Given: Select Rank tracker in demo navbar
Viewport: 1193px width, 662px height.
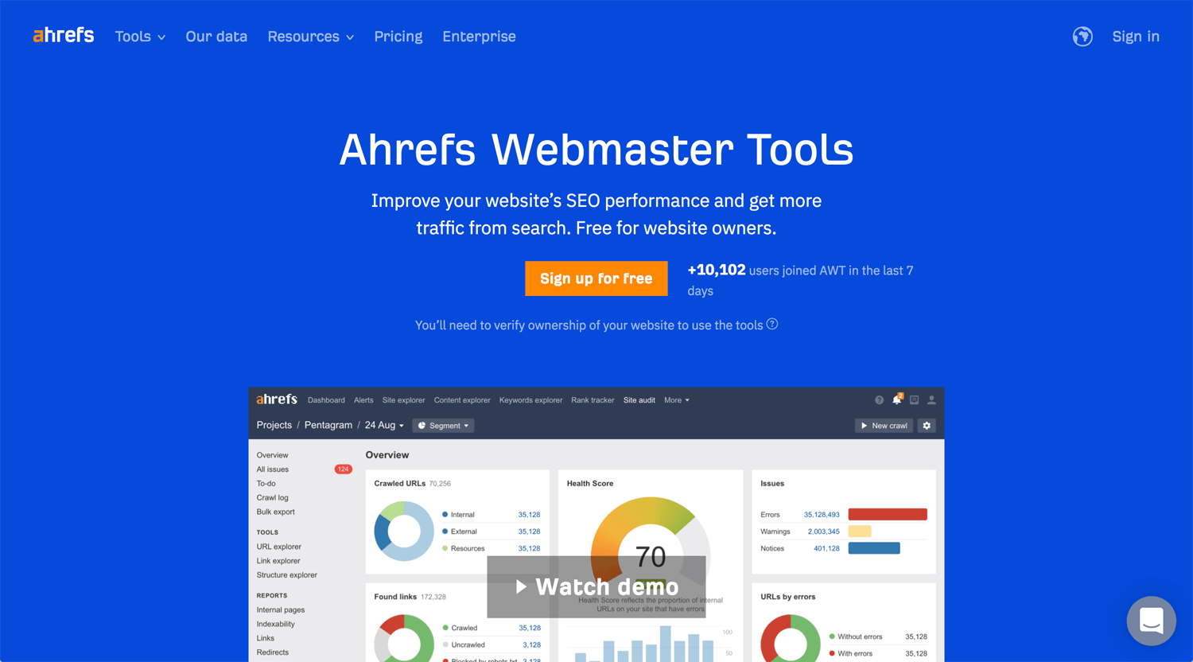Looking at the screenshot, I should [x=593, y=400].
